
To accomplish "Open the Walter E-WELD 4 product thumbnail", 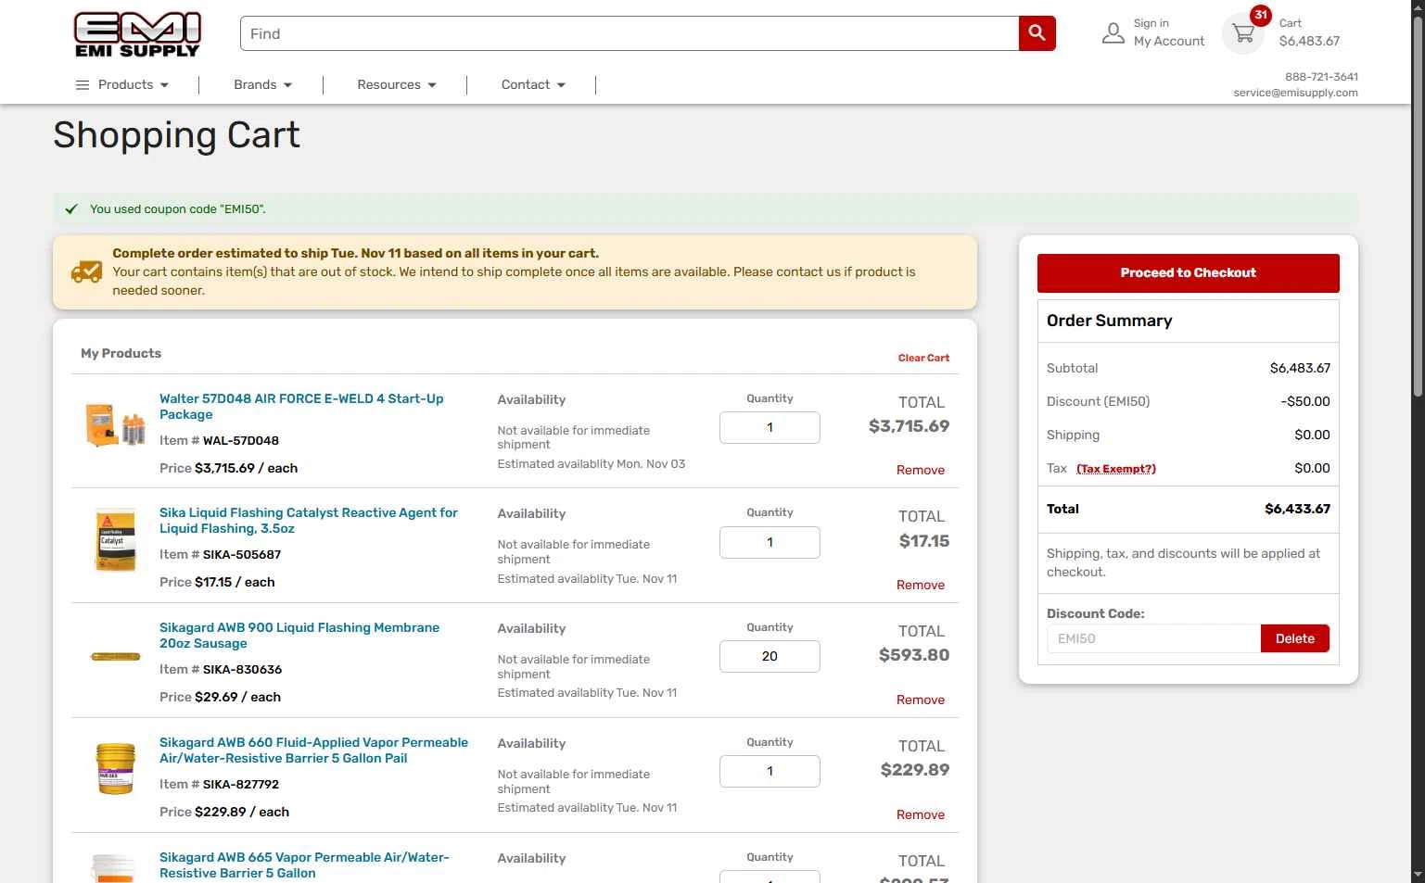I will [x=115, y=425].
